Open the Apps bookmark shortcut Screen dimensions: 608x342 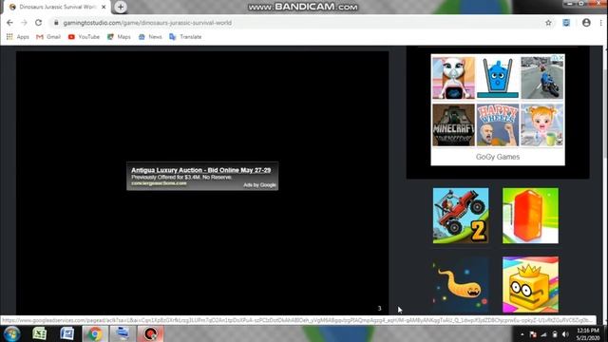(x=18, y=37)
